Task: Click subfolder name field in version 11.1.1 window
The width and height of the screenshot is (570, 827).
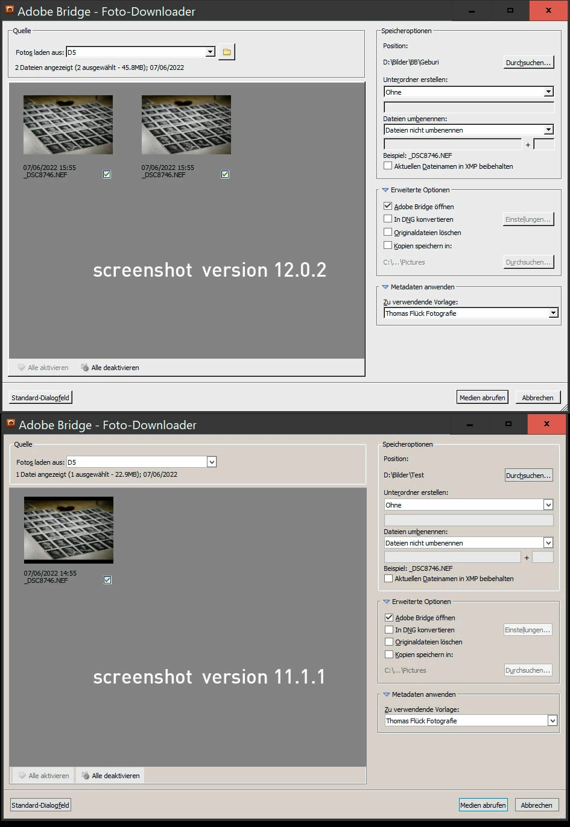Action: pos(469,520)
